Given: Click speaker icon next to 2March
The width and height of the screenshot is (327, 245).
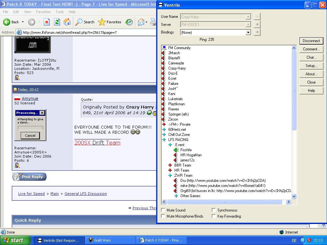Looking at the screenshot, I should [x=163, y=53].
